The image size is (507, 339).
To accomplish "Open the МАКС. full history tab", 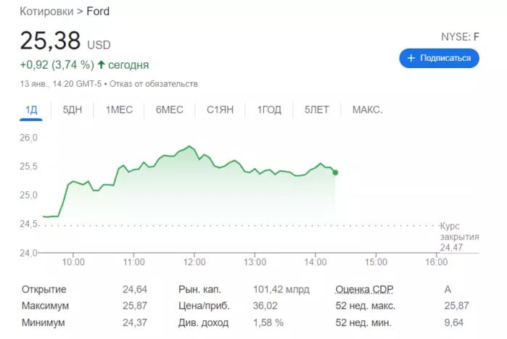I will [x=367, y=110].
